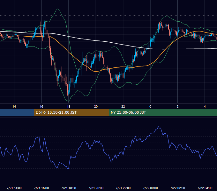Click the 7/21 14:00 date label
The image size is (217, 191).
[x=14, y=188]
